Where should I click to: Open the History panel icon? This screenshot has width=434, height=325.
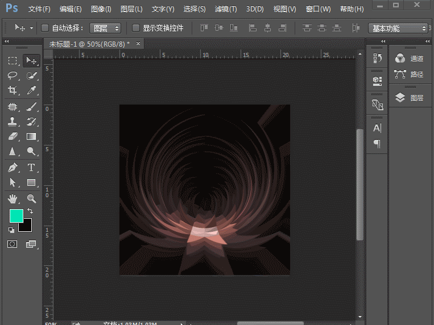point(377,58)
